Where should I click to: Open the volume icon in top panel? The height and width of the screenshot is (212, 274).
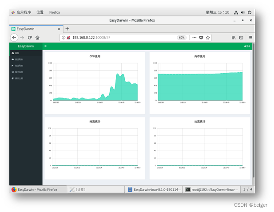coord(243,12)
